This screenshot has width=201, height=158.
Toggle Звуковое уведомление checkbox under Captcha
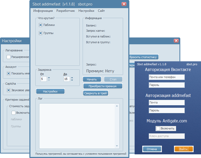(8, 90)
